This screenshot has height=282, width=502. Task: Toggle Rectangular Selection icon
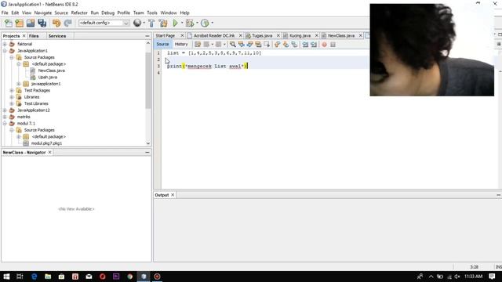pos(267,45)
